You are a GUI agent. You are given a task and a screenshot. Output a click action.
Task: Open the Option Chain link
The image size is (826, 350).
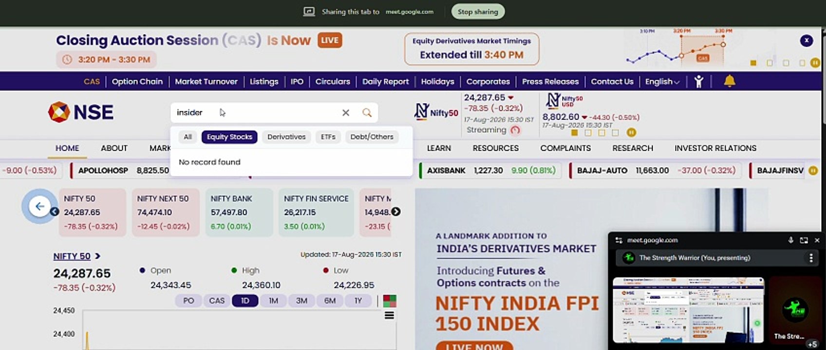pos(137,82)
